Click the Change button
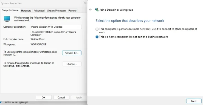This screenshot has height=105, width=203. [72, 64]
